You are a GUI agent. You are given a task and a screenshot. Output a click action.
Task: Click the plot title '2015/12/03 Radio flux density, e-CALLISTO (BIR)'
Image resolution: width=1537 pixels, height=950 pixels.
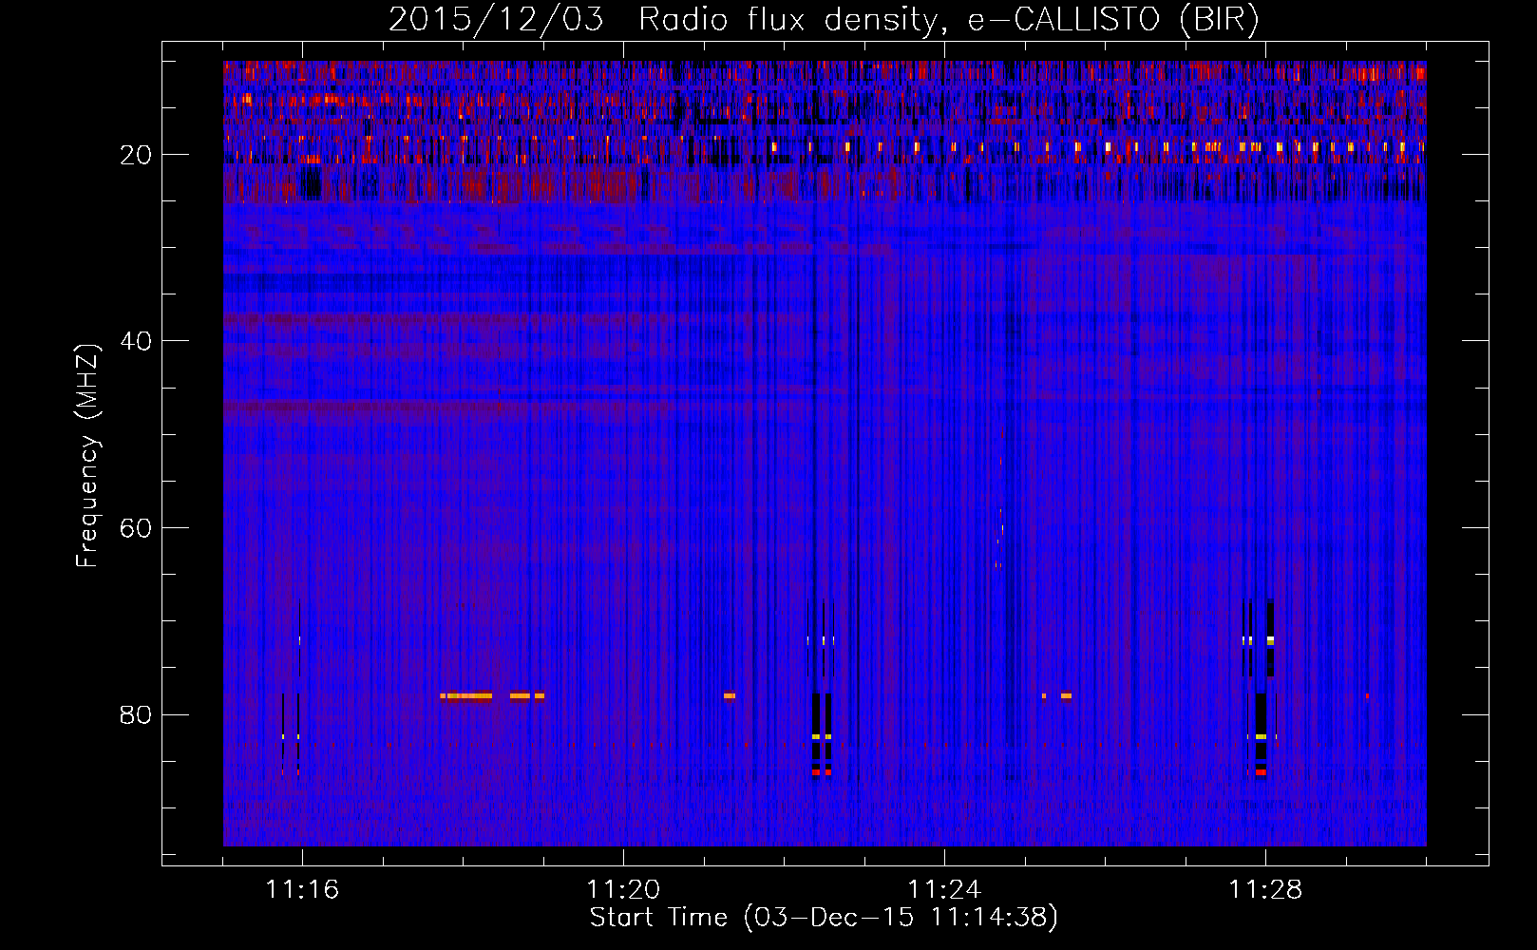pos(824,20)
